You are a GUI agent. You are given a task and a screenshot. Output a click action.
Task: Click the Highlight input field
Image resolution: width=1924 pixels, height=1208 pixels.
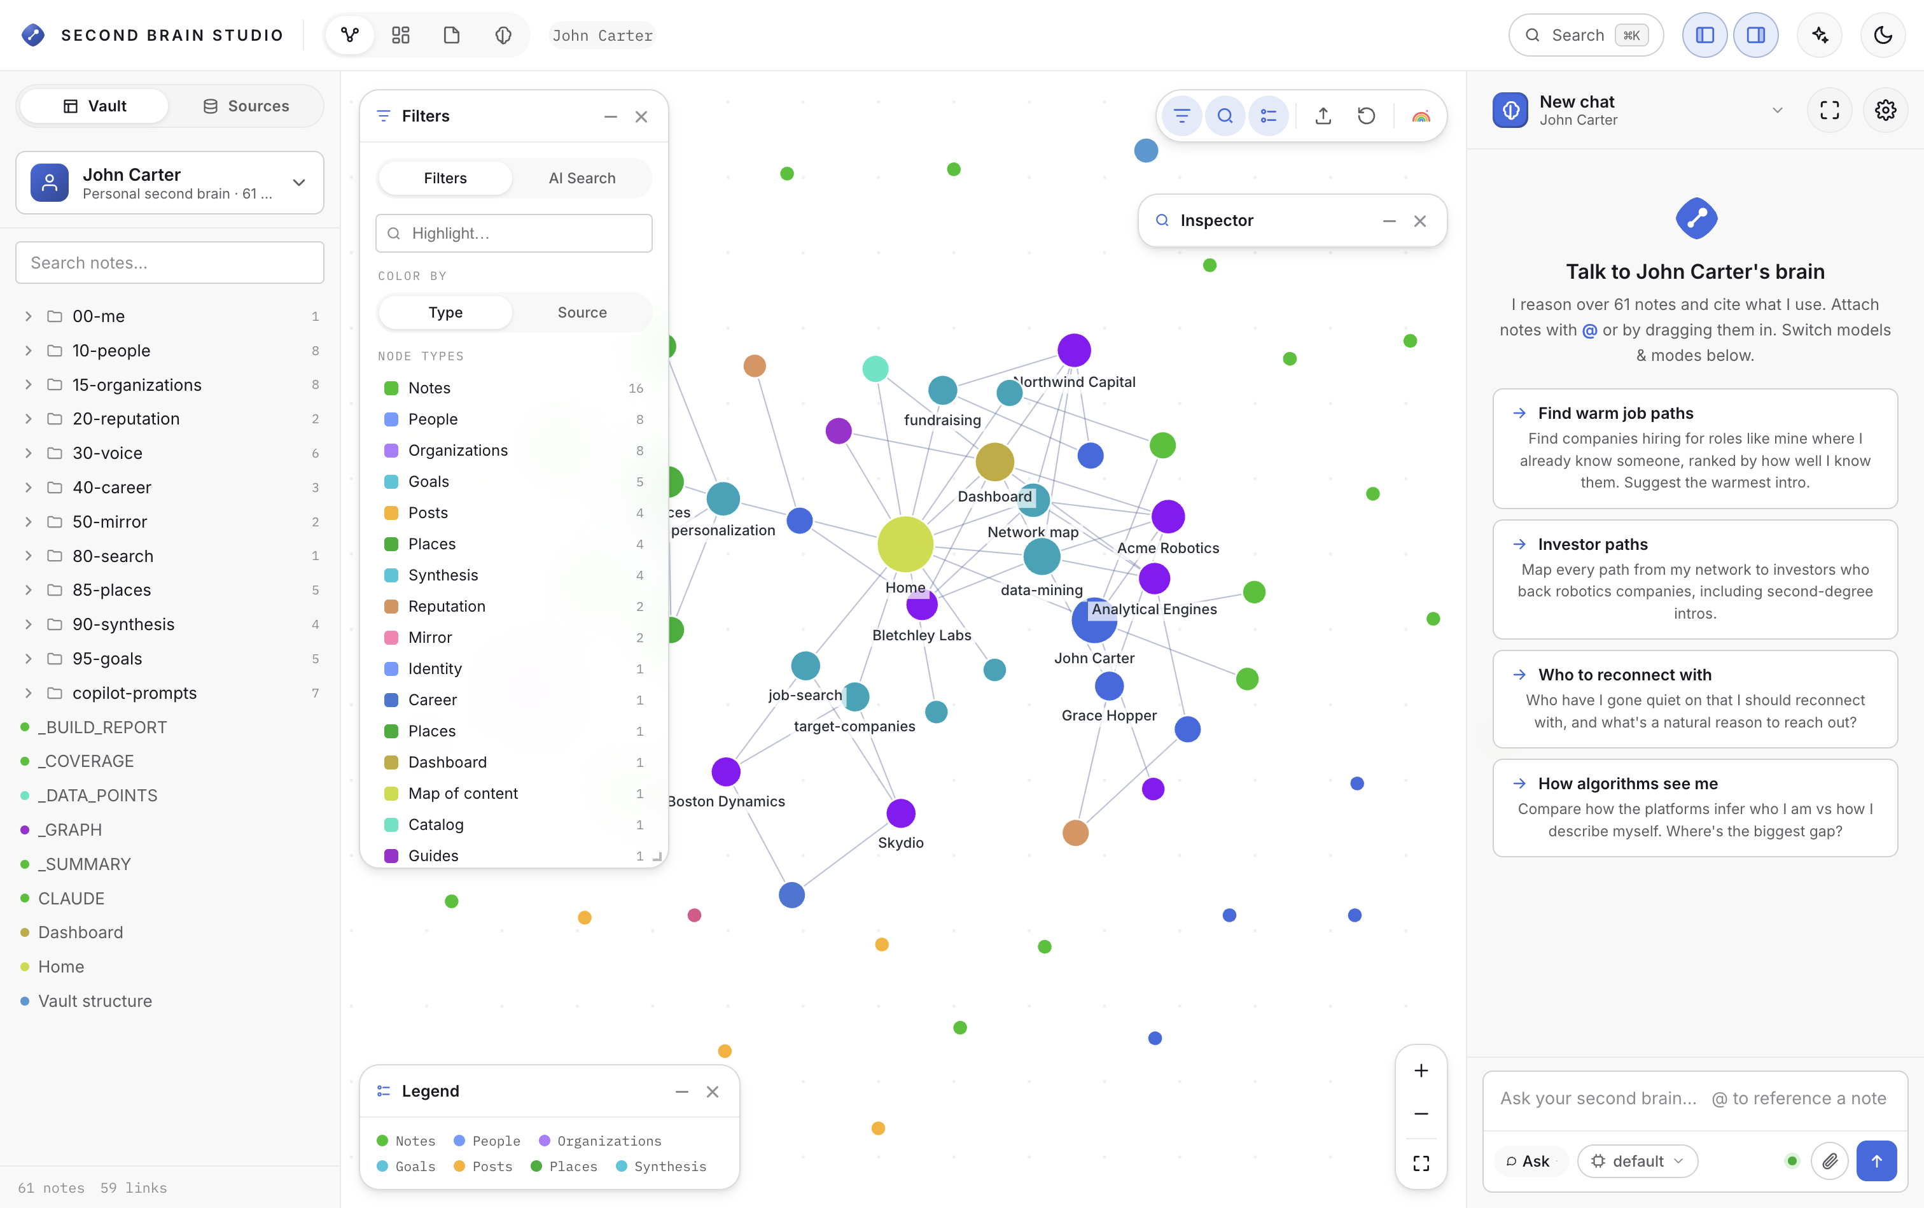(x=513, y=234)
